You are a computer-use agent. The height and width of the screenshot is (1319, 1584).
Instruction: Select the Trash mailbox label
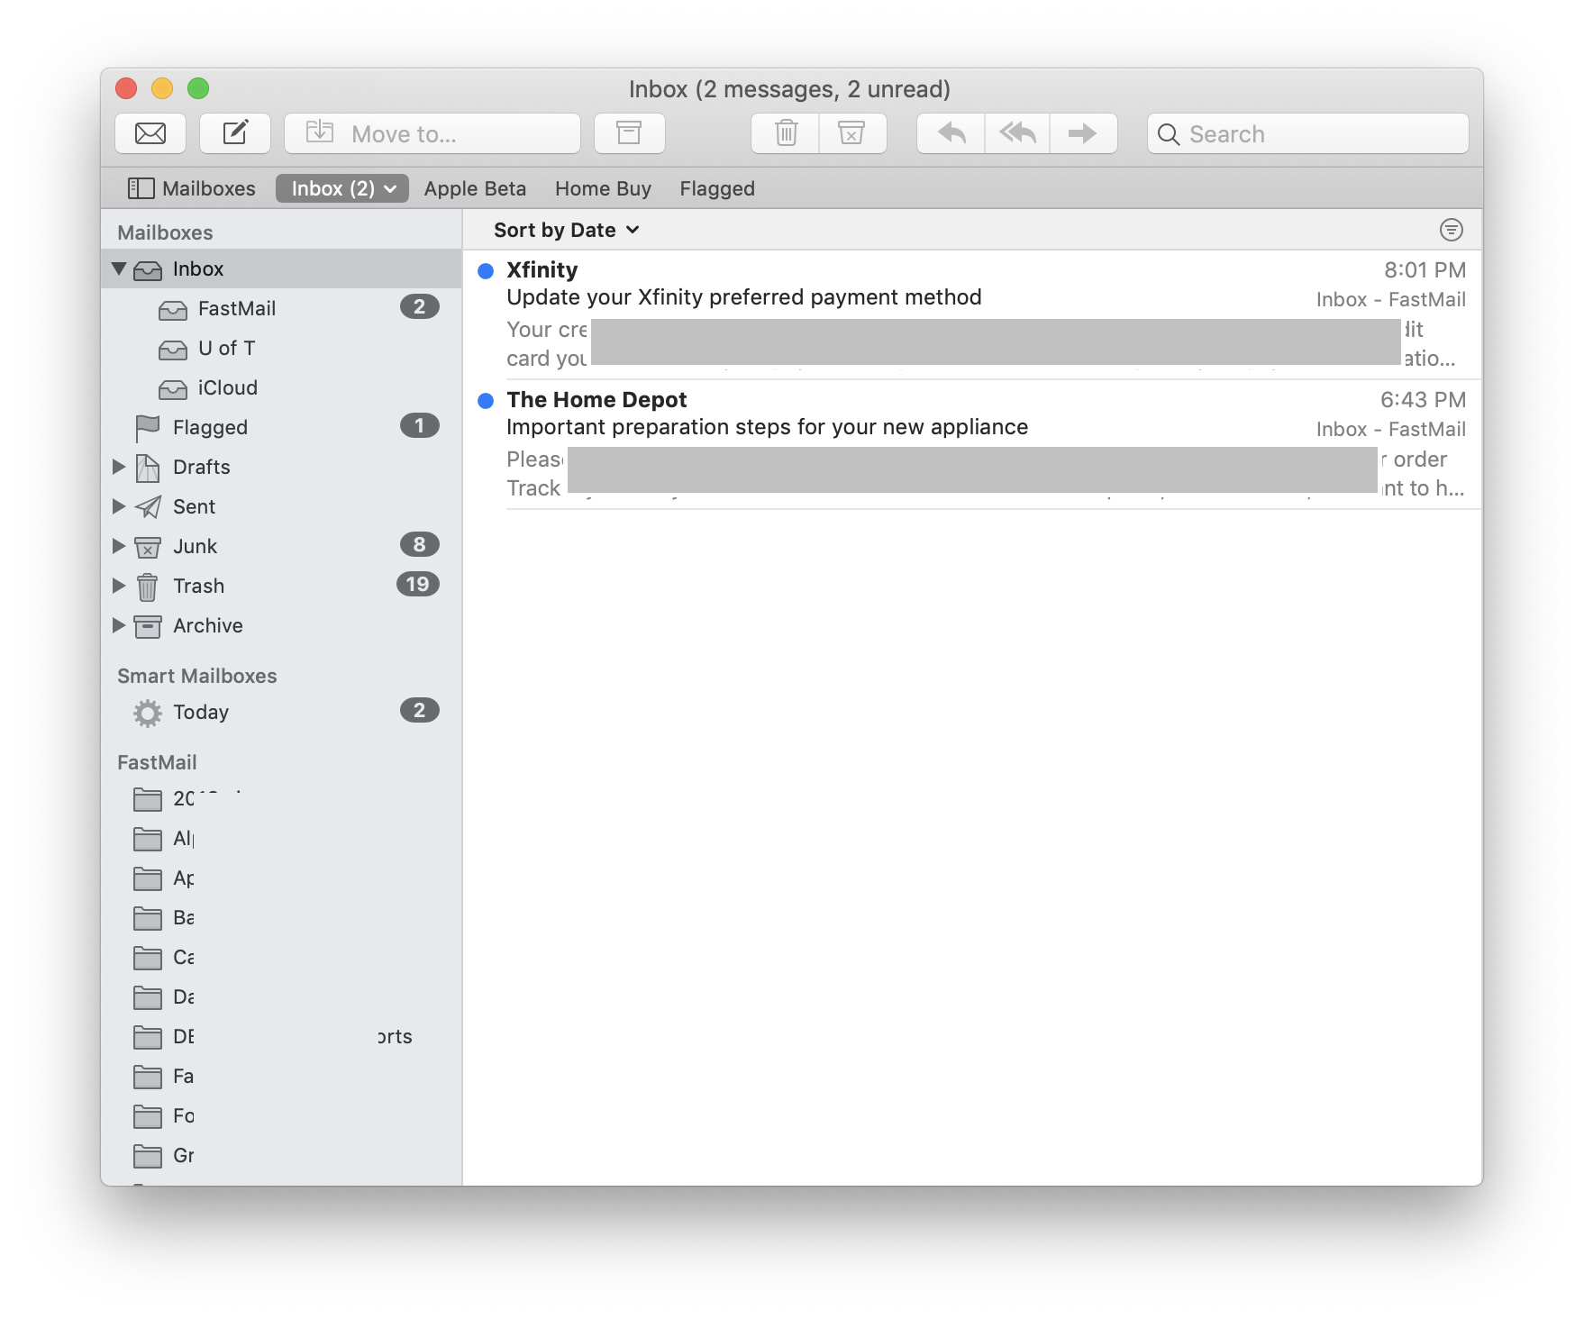[x=198, y=586]
